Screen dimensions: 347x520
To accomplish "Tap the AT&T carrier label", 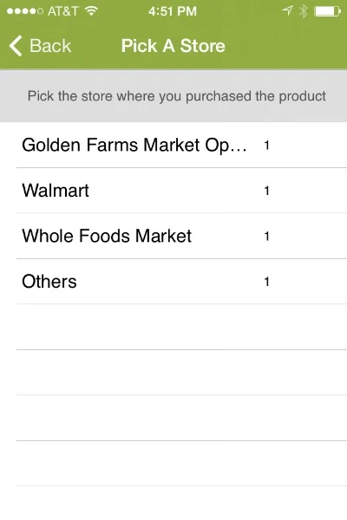I will click(x=62, y=11).
